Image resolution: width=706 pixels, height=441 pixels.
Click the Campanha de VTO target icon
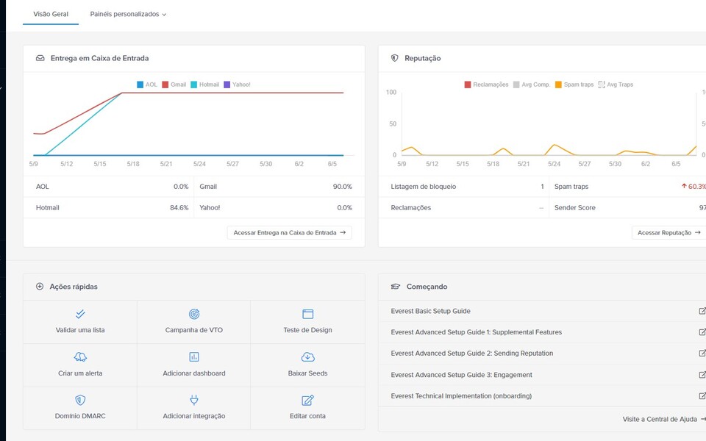[194, 314]
